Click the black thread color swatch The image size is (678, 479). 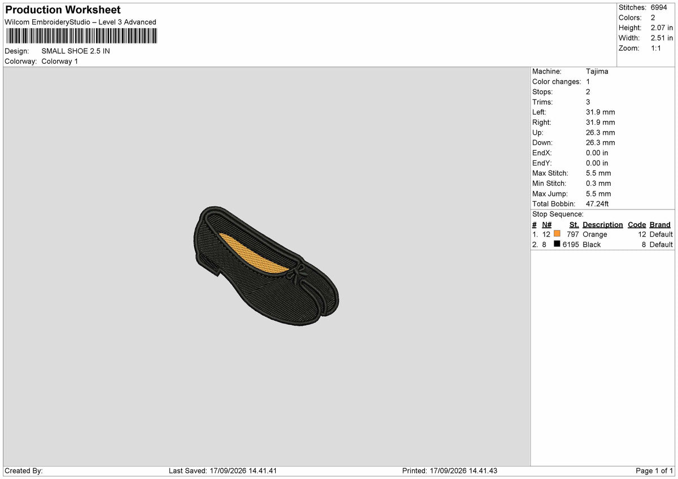point(557,244)
